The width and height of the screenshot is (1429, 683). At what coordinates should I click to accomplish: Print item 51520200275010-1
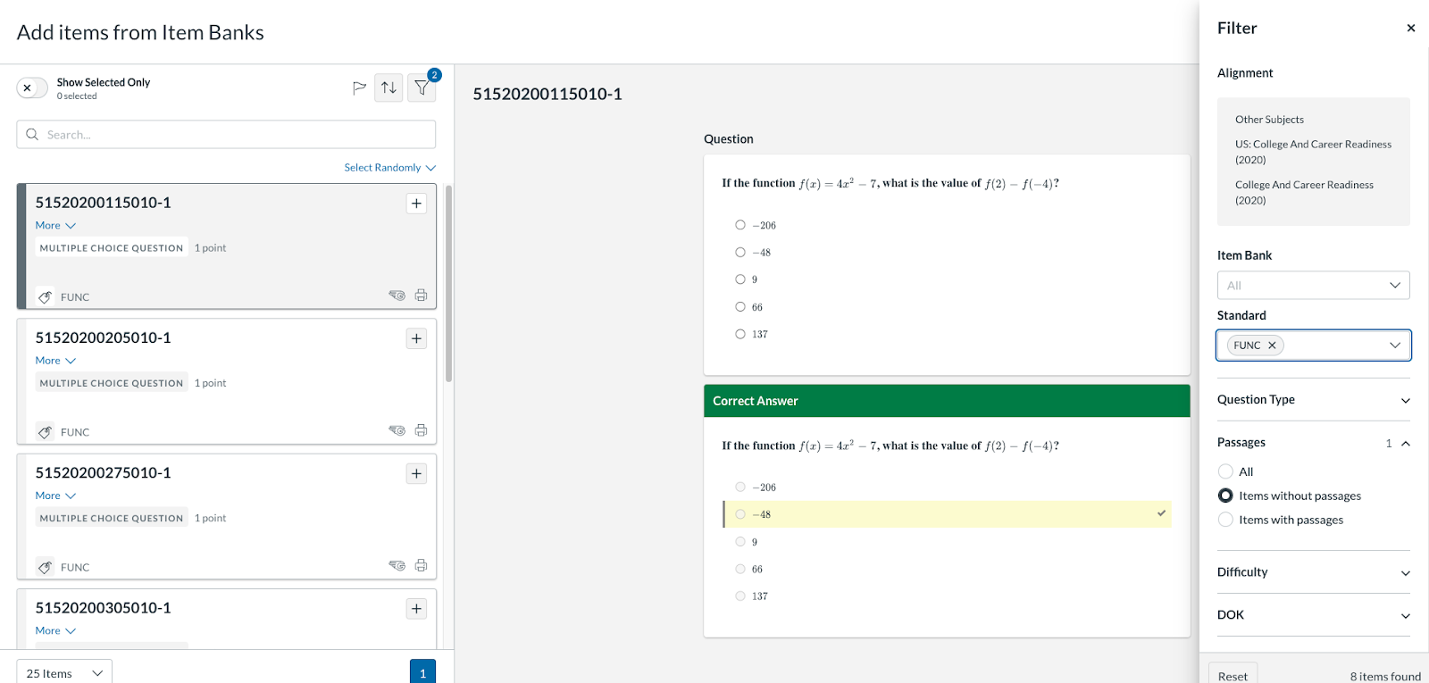click(421, 565)
